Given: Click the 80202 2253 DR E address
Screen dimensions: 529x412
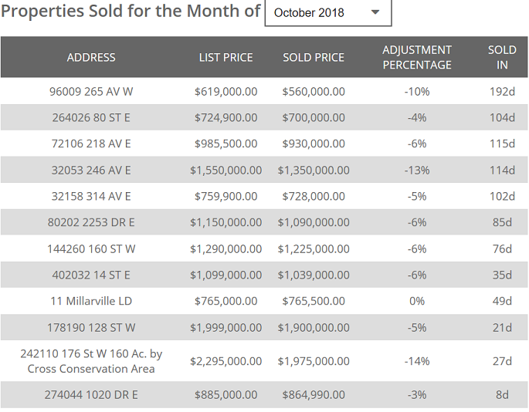Looking at the screenshot, I should click(x=91, y=222).
